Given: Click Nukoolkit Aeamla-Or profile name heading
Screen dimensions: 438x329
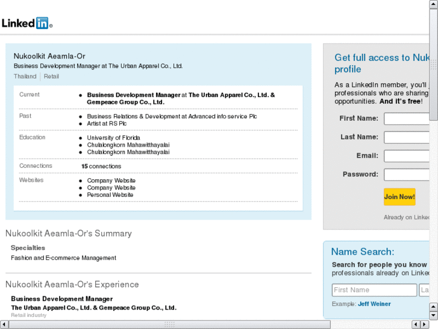Looking at the screenshot, I should [49, 56].
